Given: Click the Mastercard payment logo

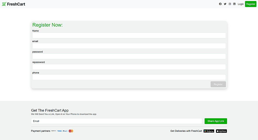Looking at the screenshot, I should pos(71,131).
